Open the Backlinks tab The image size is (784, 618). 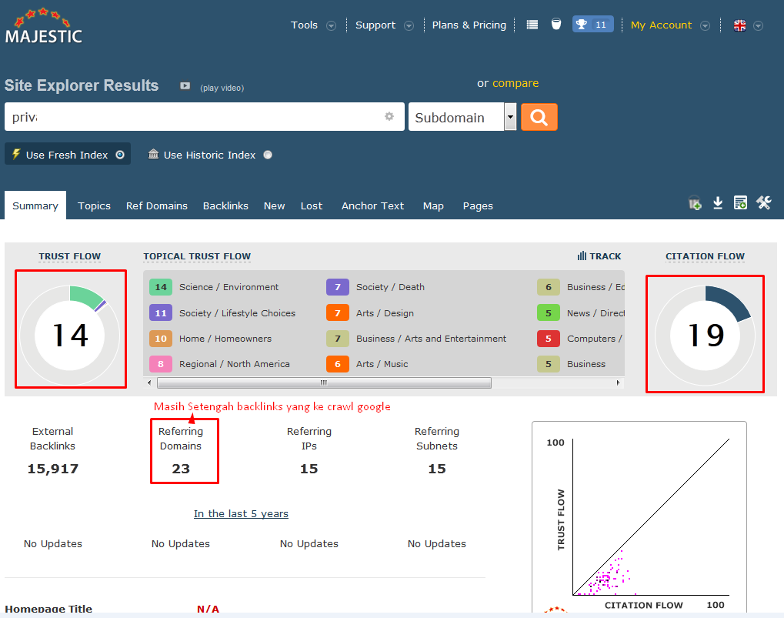point(225,206)
